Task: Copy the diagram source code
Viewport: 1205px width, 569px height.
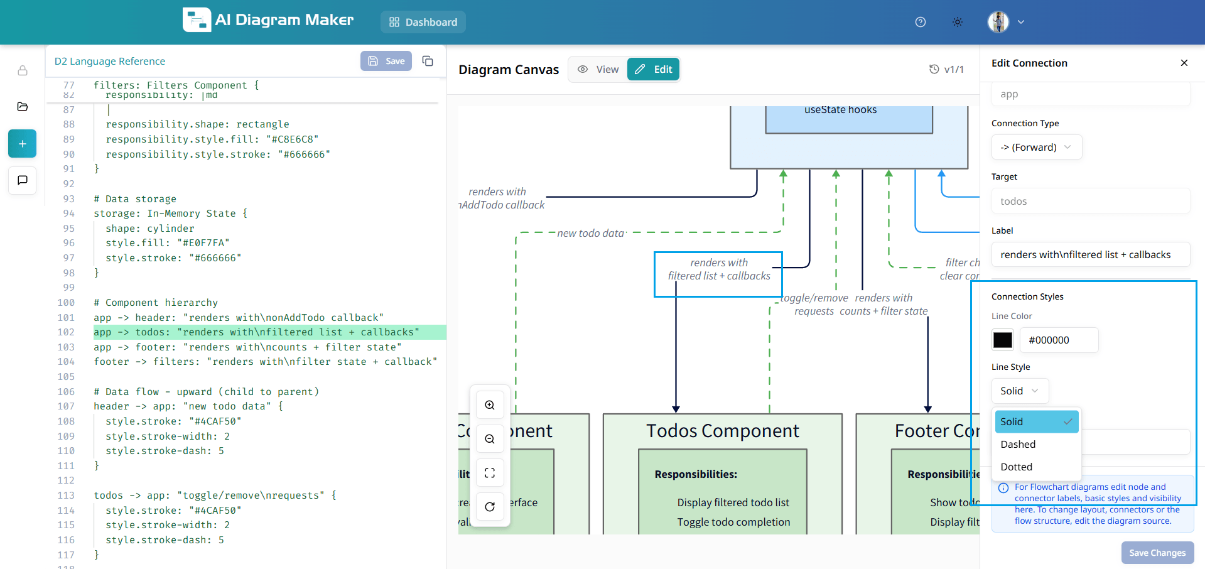Action: pyautogui.click(x=428, y=61)
